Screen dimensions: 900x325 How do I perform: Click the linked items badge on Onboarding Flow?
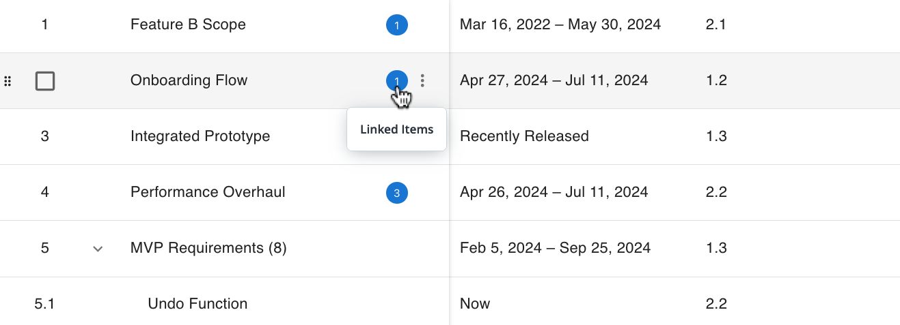[x=396, y=81]
